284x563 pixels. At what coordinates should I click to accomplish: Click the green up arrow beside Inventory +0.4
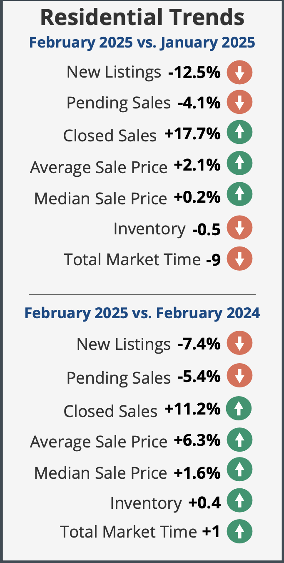click(x=239, y=501)
